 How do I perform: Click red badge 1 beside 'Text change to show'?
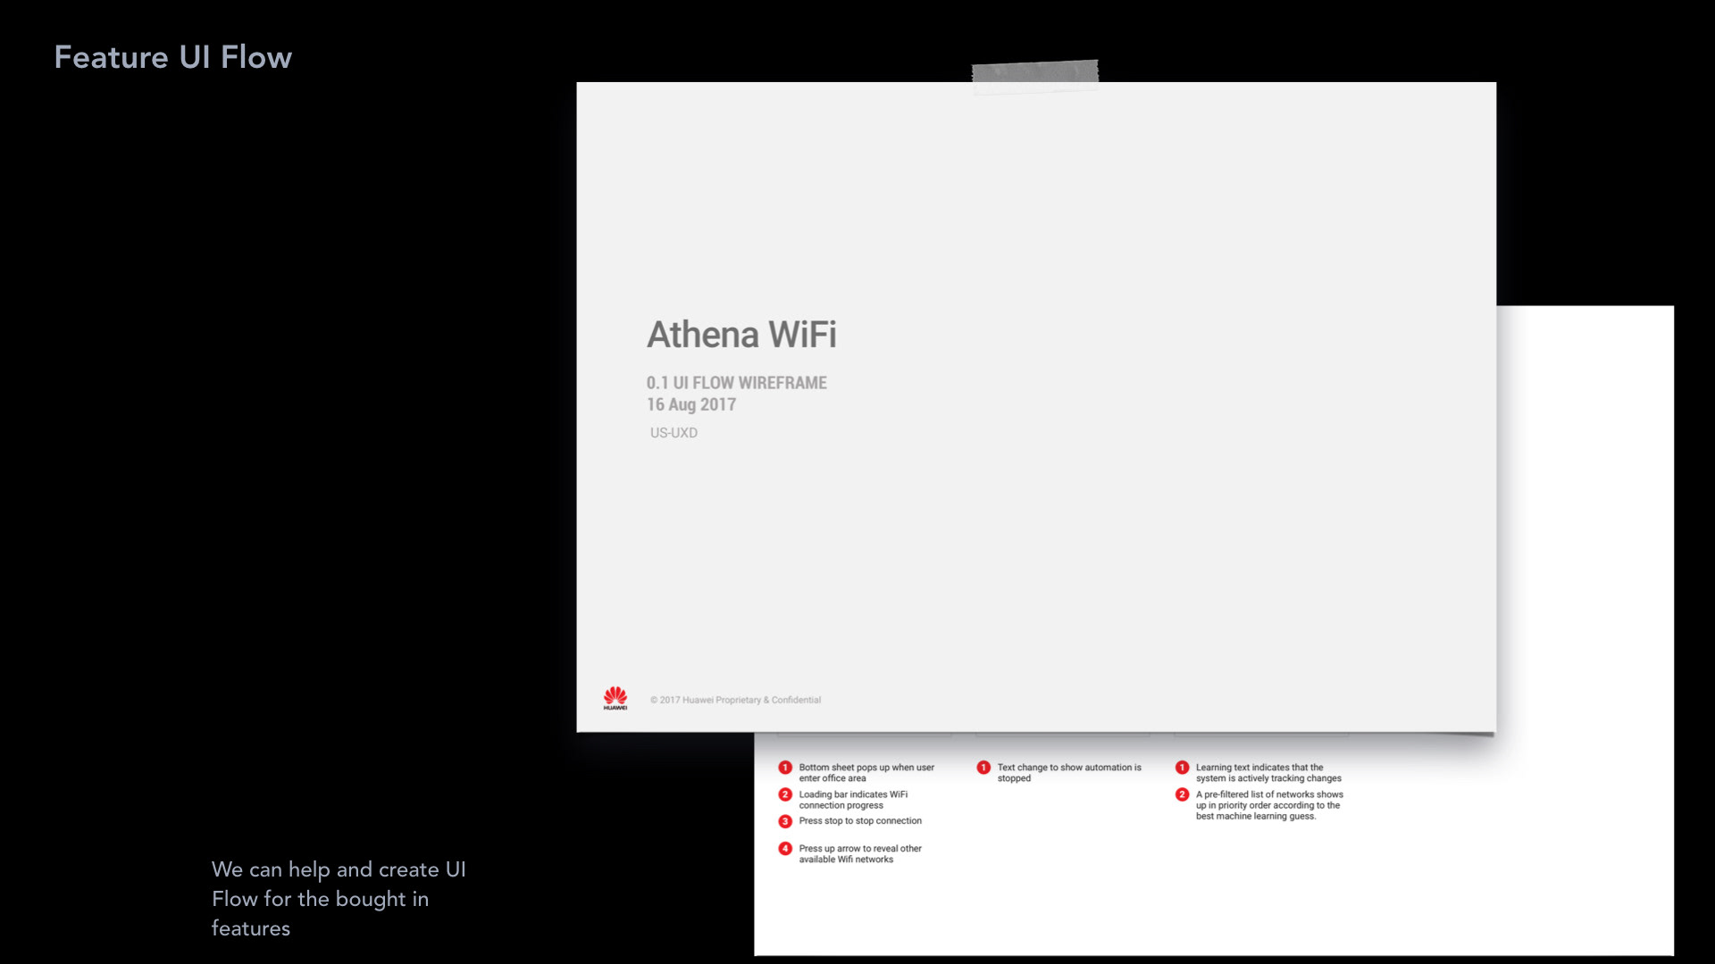pos(983,768)
